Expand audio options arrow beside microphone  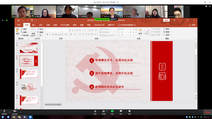pos(9,112)
